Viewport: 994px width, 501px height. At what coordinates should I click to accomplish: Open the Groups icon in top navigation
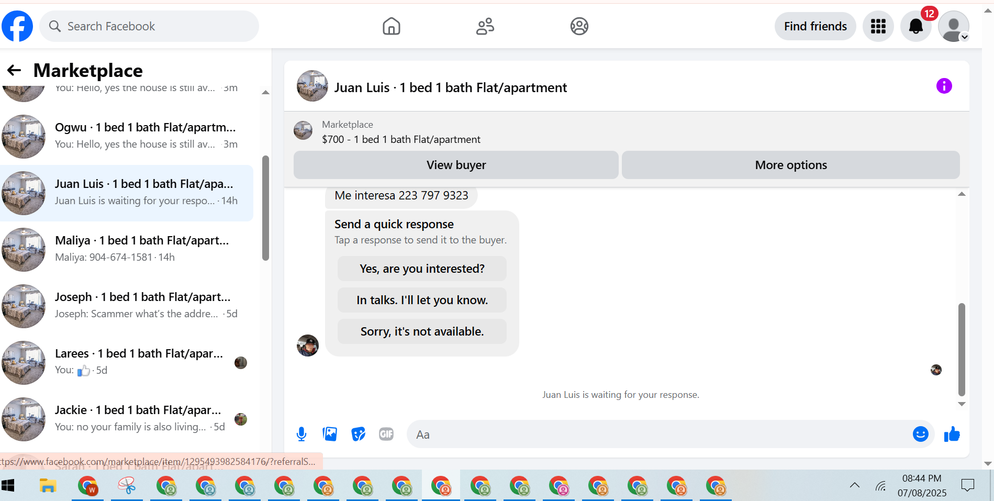coord(579,26)
